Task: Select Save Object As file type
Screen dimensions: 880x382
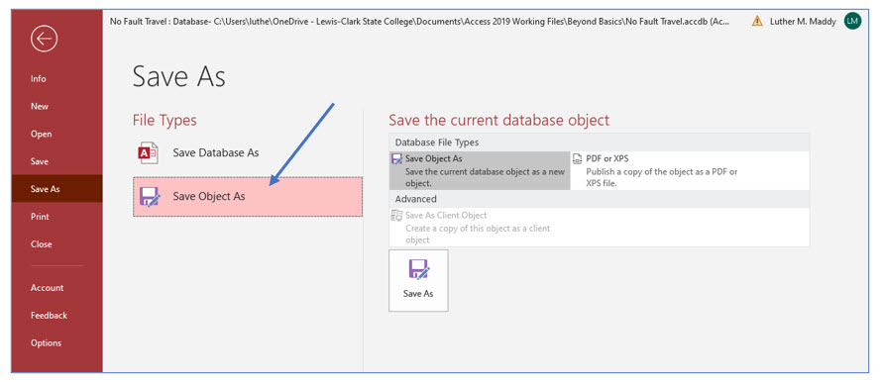Action: coord(248,197)
